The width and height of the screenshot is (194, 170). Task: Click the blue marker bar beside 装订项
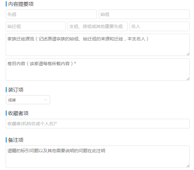[6, 90]
